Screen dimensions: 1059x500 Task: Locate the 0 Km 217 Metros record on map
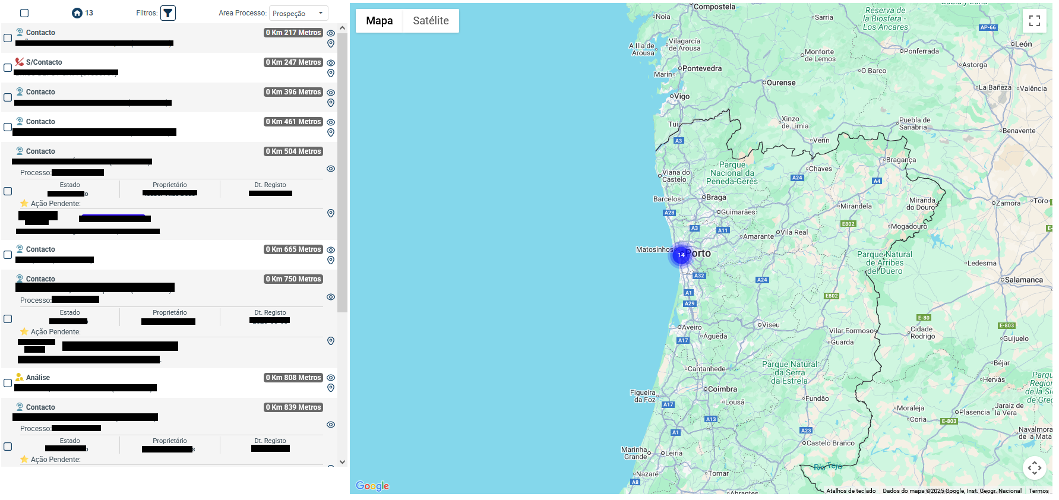[331, 43]
